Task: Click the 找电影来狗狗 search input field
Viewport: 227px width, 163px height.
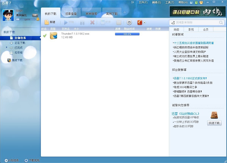Action: pyautogui.click(x=196, y=23)
